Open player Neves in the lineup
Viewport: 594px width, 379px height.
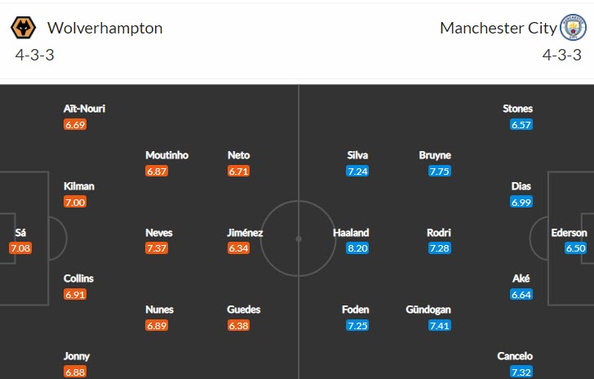pos(158,233)
